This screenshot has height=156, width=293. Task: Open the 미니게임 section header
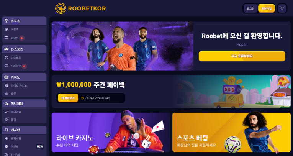pos(24,103)
